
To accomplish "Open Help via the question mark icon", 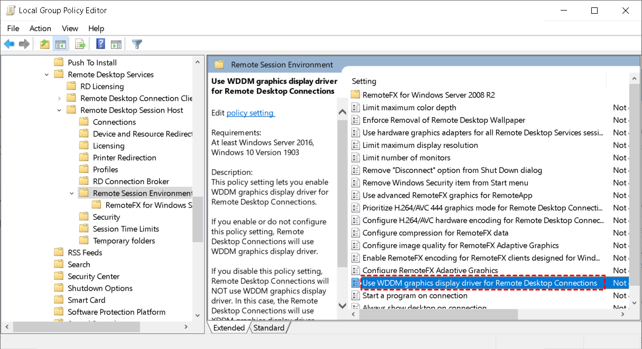I will 100,44.
